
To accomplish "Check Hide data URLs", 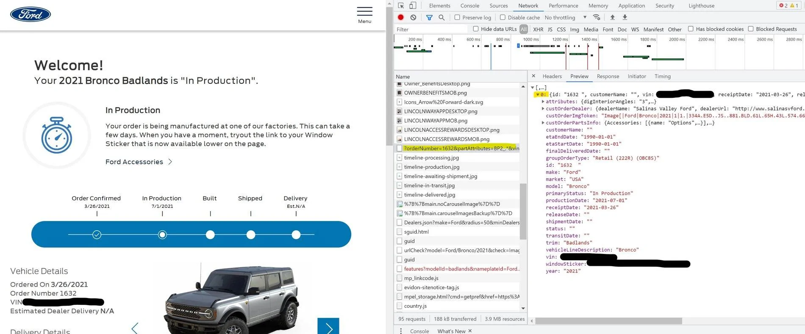I will point(476,29).
